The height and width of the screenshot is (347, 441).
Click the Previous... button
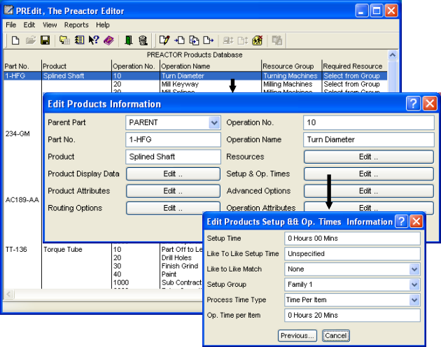coord(297,336)
